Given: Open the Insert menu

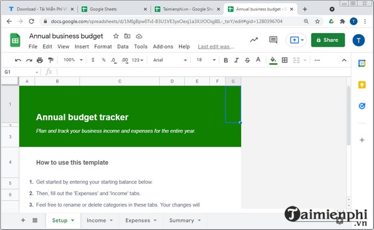Looking at the screenshot, I should 82,47.
